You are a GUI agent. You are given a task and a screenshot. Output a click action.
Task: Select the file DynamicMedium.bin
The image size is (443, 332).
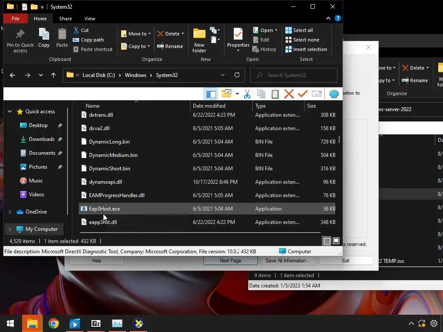point(113,155)
